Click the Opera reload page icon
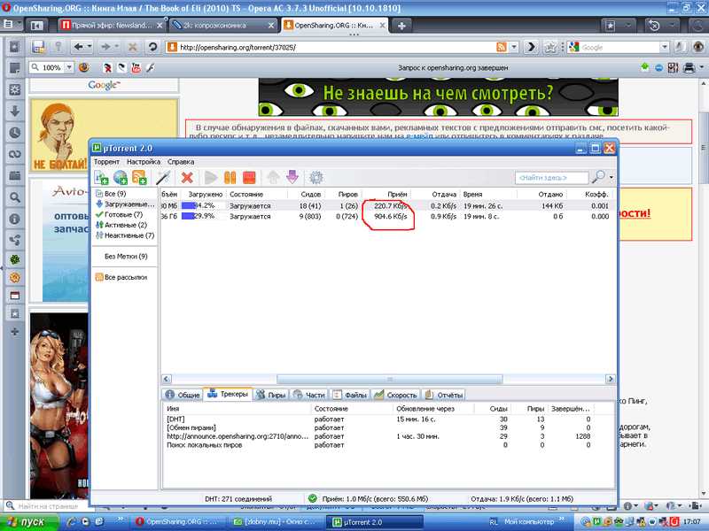The width and height of the screenshot is (709, 531). [x=152, y=46]
